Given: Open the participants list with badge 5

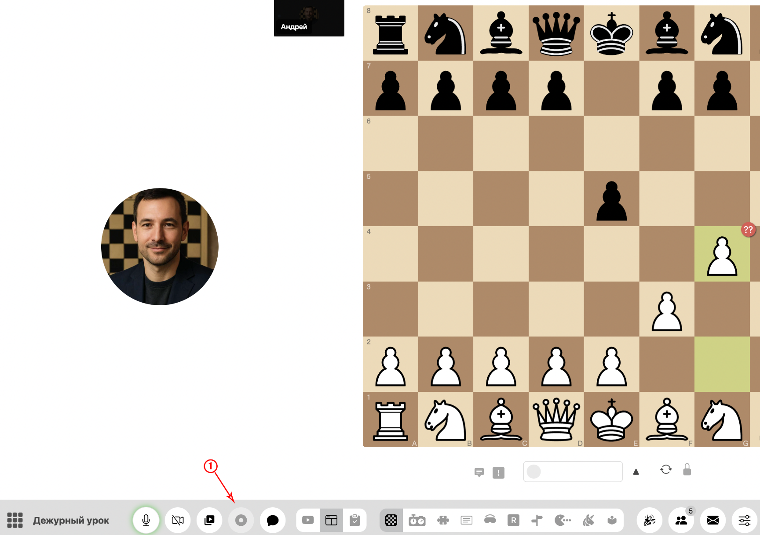Looking at the screenshot, I should pyautogui.click(x=681, y=520).
